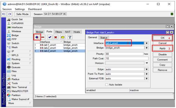Open the filter funnel icon
The width and height of the screenshot is (176, 108).
[70, 37]
